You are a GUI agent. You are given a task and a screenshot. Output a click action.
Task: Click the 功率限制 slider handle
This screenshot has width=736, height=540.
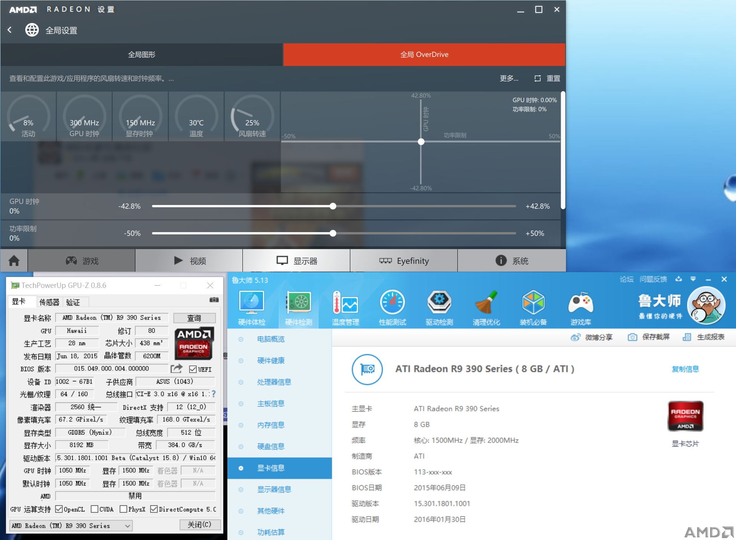pyautogui.click(x=333, y=233)
